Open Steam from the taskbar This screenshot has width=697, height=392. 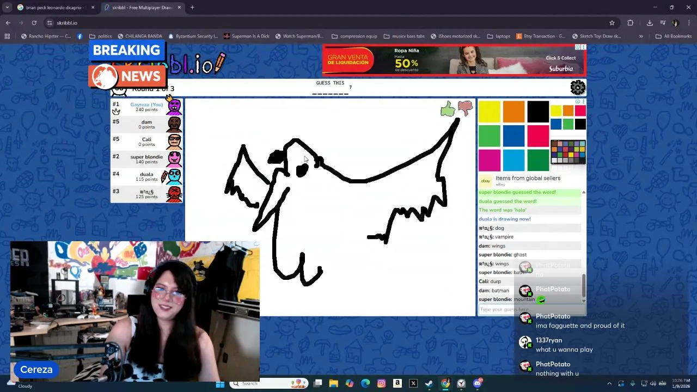(x=429, y=384)
